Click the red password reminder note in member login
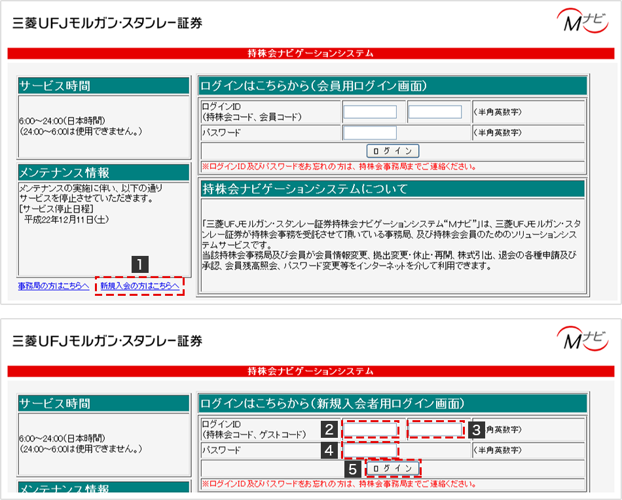 tap(339, 166)
